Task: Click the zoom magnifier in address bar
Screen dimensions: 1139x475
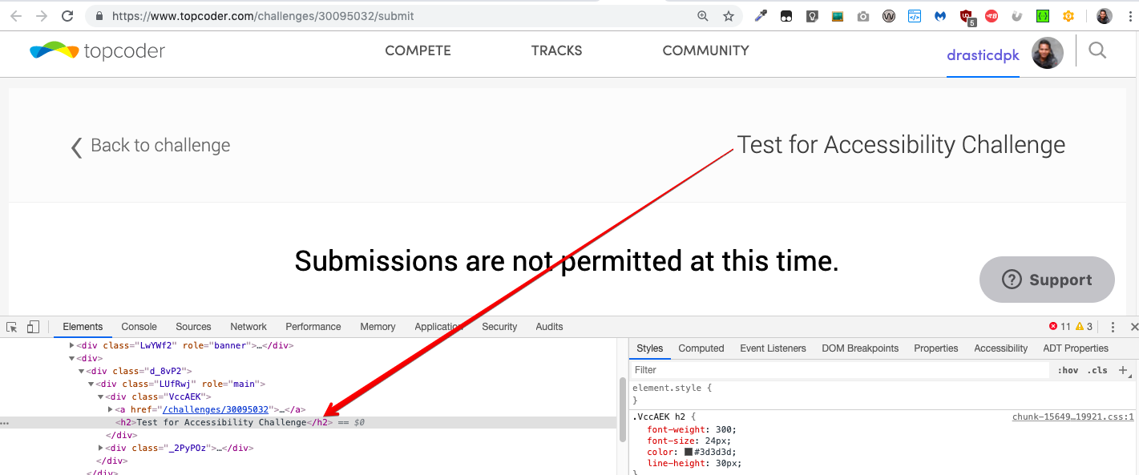Action: point(703,16)
